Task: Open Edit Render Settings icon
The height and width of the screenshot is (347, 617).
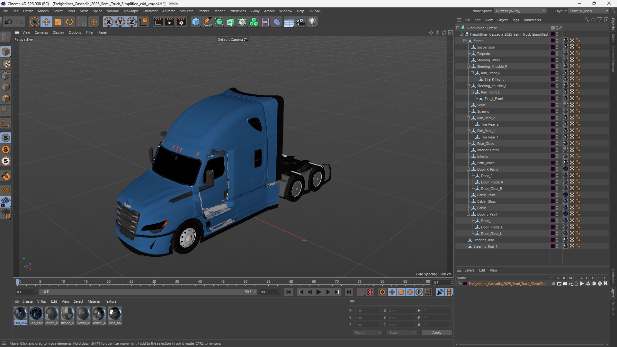Action: click(x=181, y=22)
